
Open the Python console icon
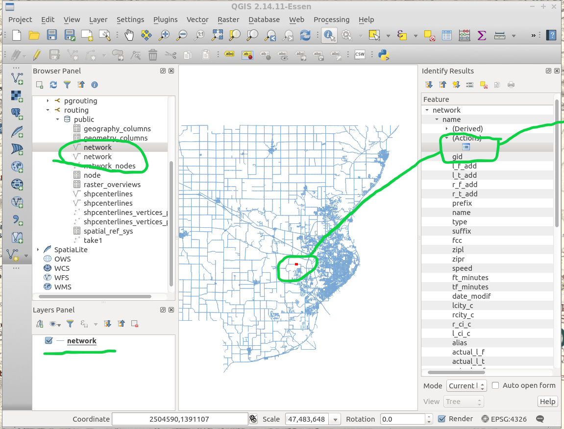coord(383,54)
